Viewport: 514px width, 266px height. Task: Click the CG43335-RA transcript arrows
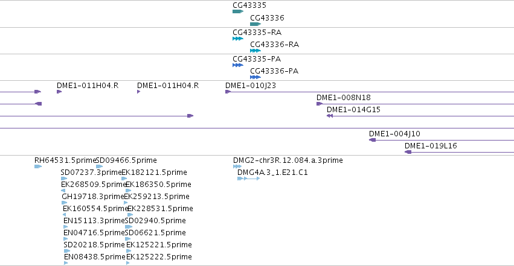(238, 39)
